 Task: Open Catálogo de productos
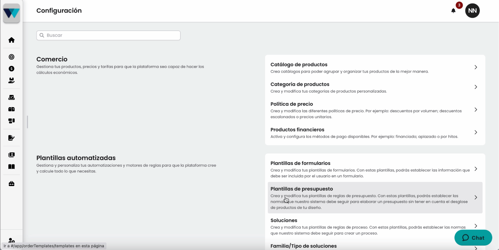tap(375, 67)
